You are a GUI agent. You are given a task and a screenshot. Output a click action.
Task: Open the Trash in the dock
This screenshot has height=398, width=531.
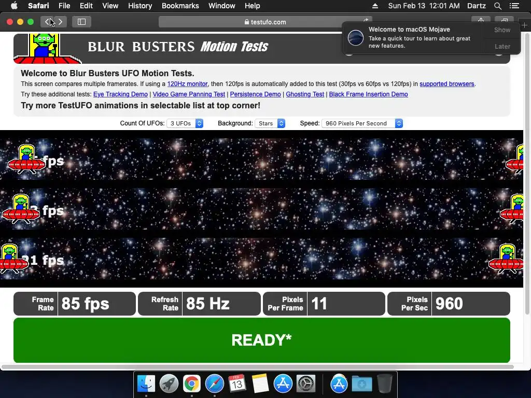pyautogui.click(x=384, y=384)
